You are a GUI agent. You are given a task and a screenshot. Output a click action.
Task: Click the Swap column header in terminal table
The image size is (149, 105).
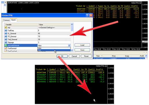(x=127, y=56)
